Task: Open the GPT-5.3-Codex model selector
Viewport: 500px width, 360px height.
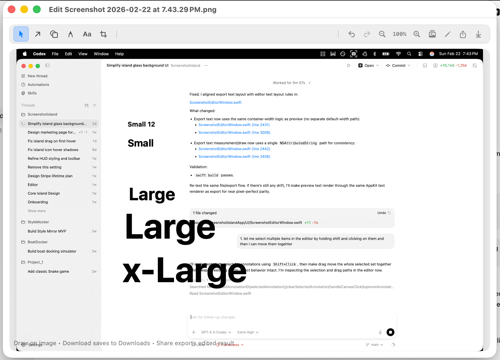Action: tap(216, 332)
